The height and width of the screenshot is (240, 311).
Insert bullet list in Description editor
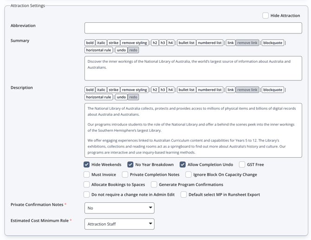click(x=186, y=90)
